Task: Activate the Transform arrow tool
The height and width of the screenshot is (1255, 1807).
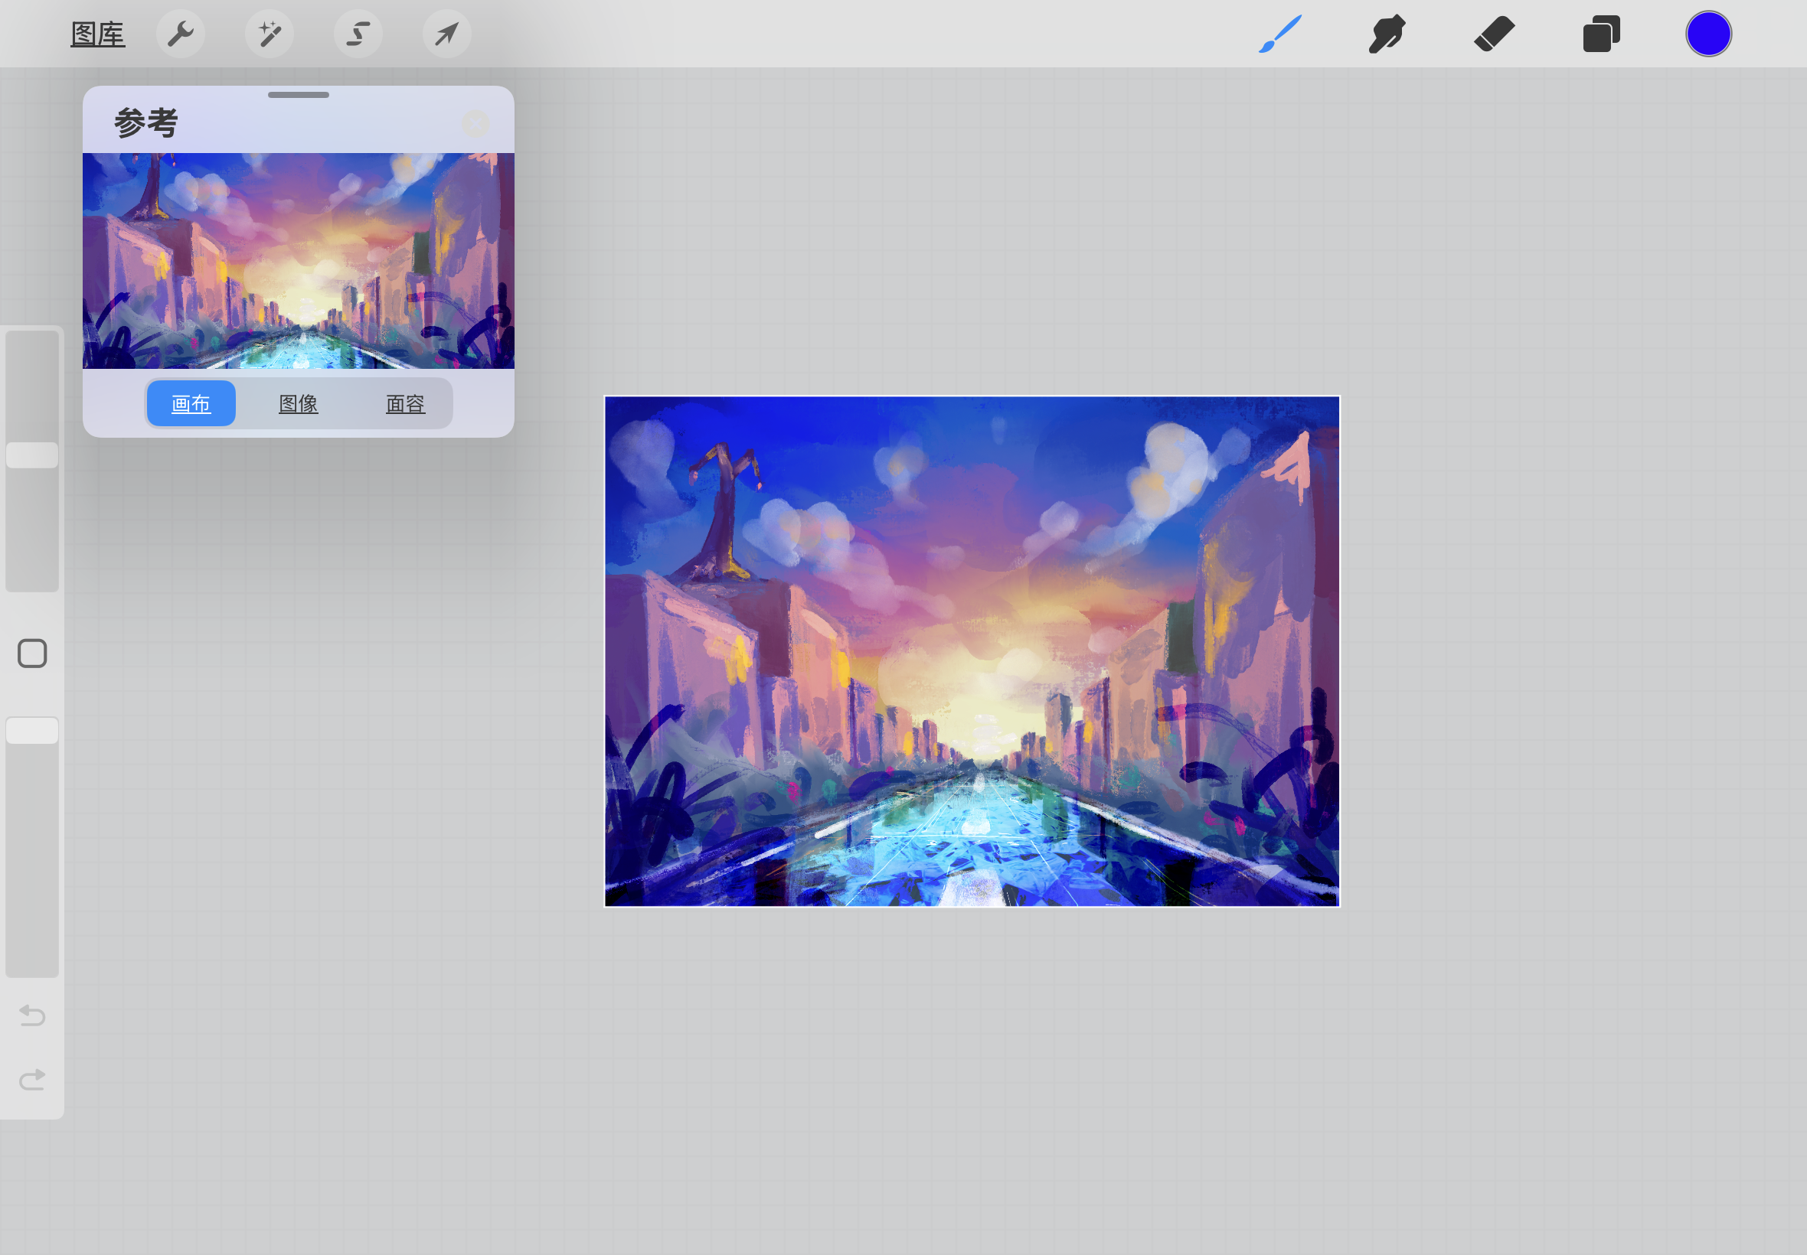Action: point(447,34)
